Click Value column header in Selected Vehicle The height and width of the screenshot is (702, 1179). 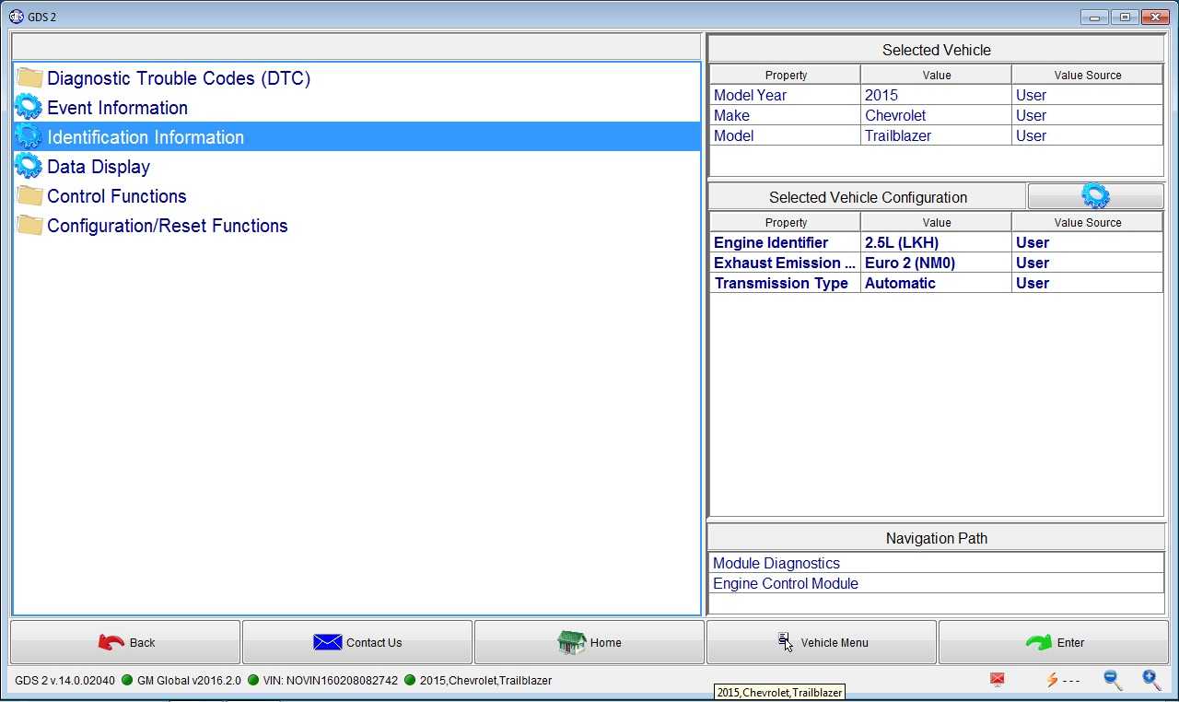tap(936, 75)
